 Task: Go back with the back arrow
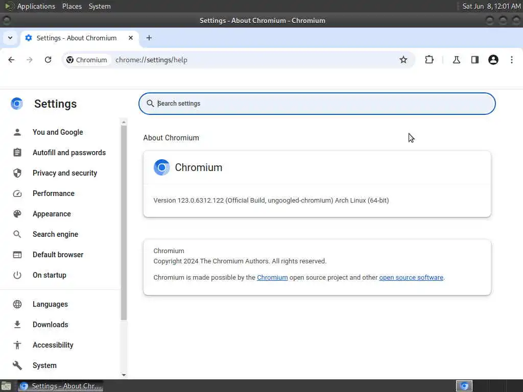pyautogui.click(x=11, y=60)
